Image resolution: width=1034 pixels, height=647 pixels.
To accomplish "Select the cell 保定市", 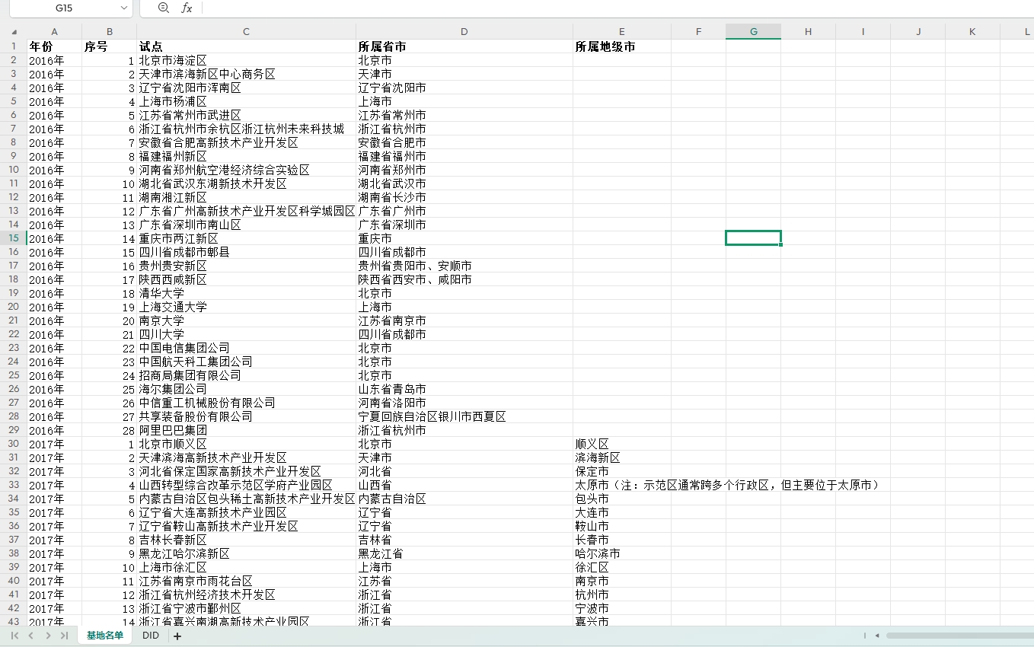I will point(622,471).
